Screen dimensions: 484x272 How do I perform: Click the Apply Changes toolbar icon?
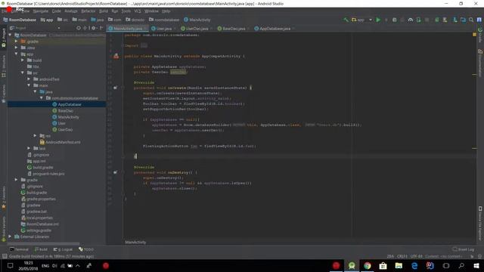pyautogui.click(x=386, y=20)
